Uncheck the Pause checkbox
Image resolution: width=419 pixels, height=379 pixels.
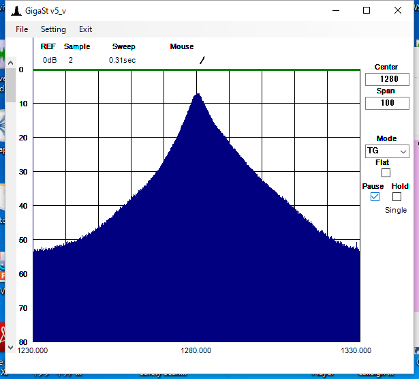375,197
